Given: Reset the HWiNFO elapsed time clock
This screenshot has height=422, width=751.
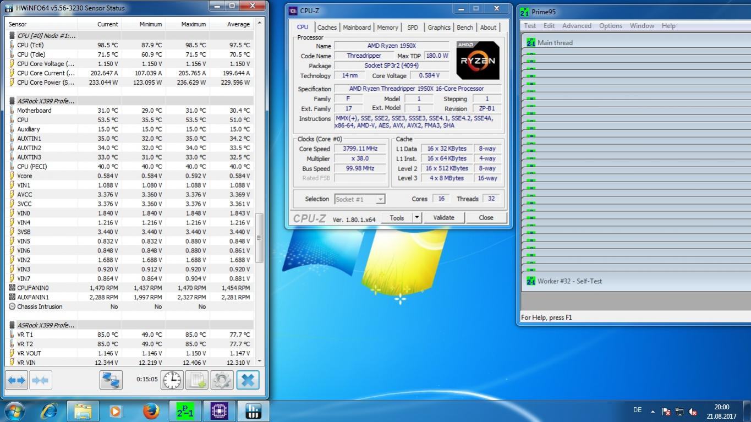Looking at the screenshot, I should pyautogui.click(x=172, y=380).
